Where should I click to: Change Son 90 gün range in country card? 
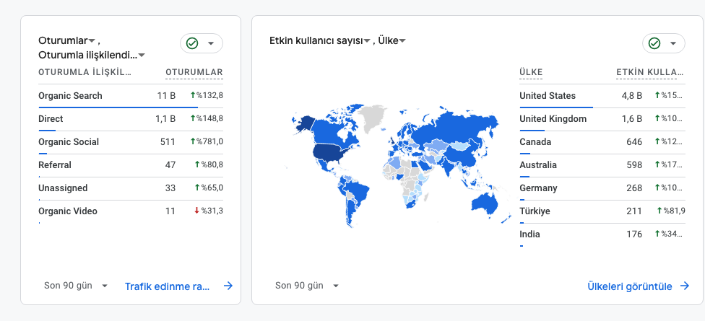point(307,286)
